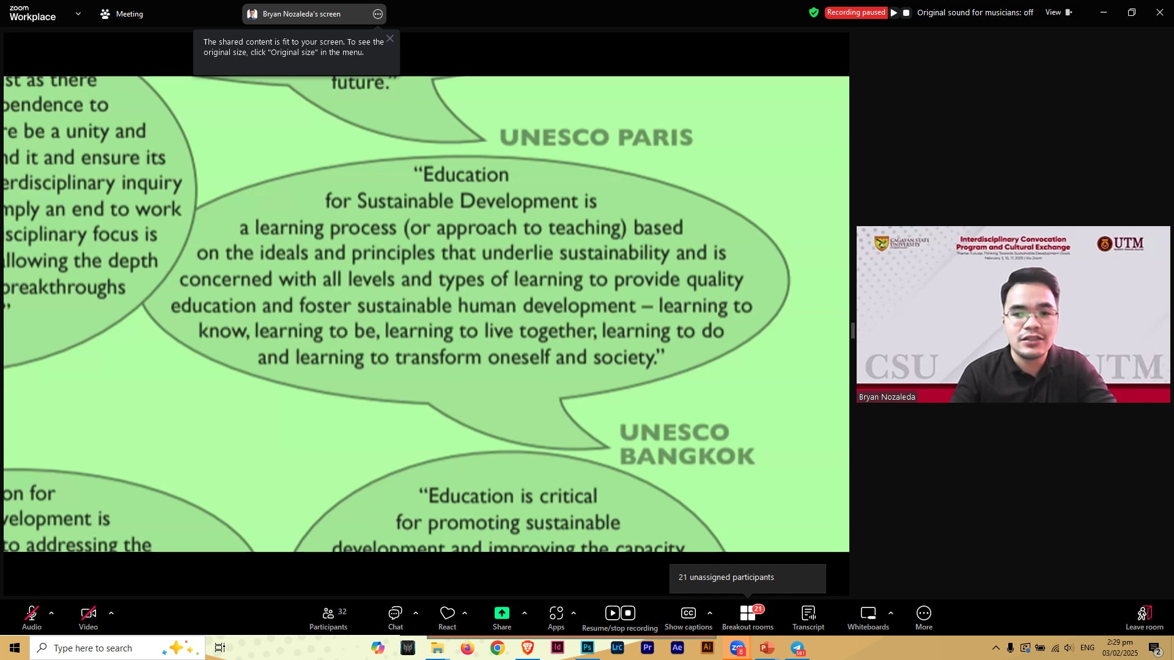
Task: Switch to Zoom taskbar icon
Action: point(737,648)
